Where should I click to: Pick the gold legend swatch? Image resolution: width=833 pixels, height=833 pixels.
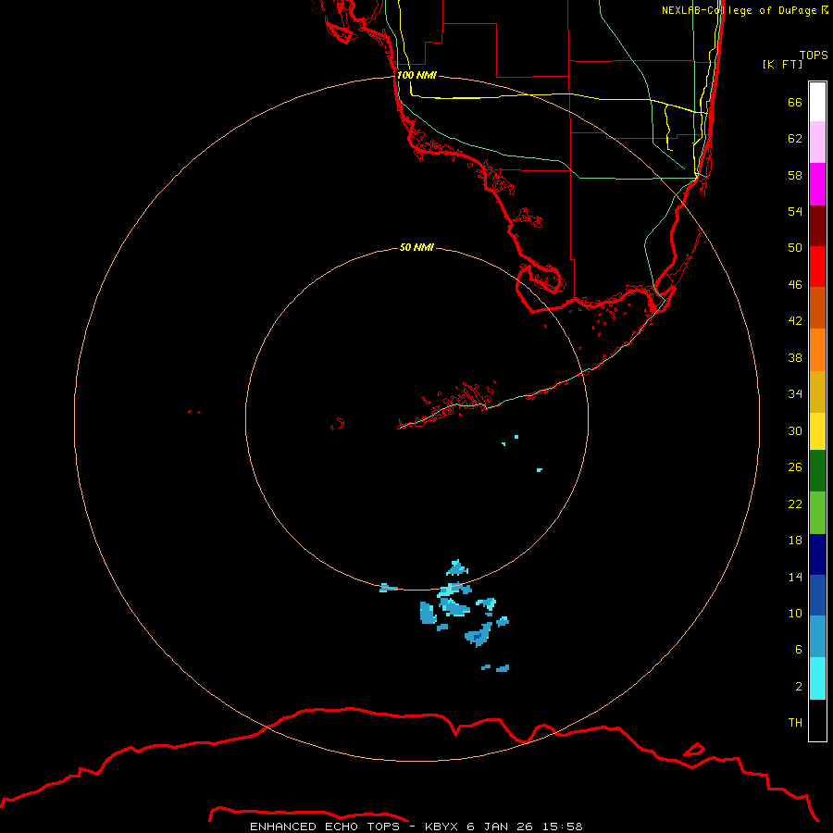(817, 392)
